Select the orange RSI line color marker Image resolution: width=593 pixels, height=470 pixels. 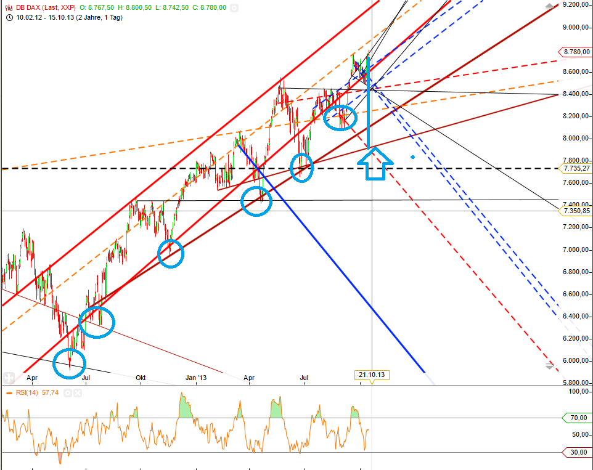[x=9, y=393]
